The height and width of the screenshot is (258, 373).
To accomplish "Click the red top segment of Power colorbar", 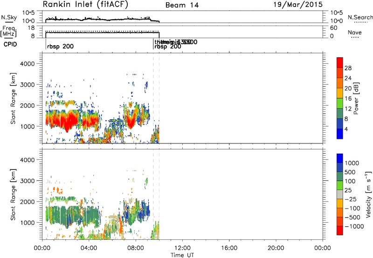I will [x=340, y=62].
